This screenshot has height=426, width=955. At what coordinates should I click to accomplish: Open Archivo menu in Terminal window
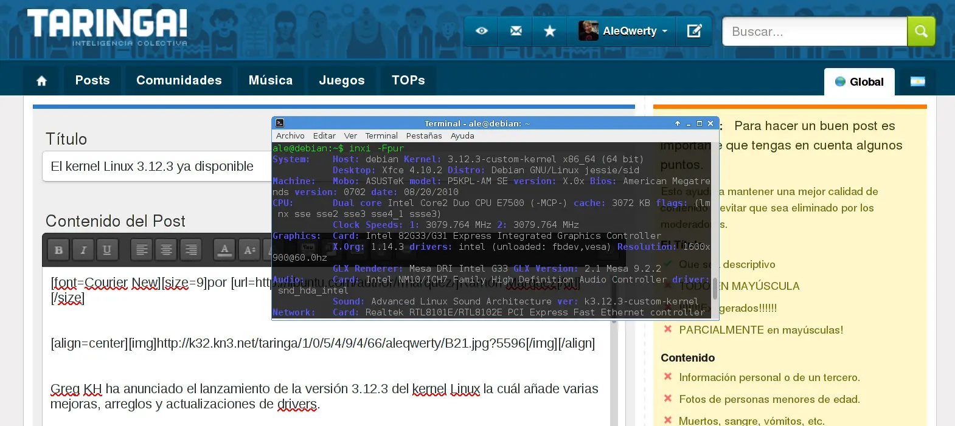coord(290,136)
